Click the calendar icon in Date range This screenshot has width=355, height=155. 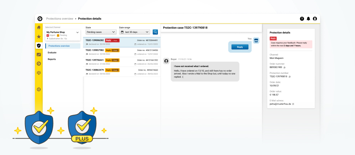pos(123,32)
